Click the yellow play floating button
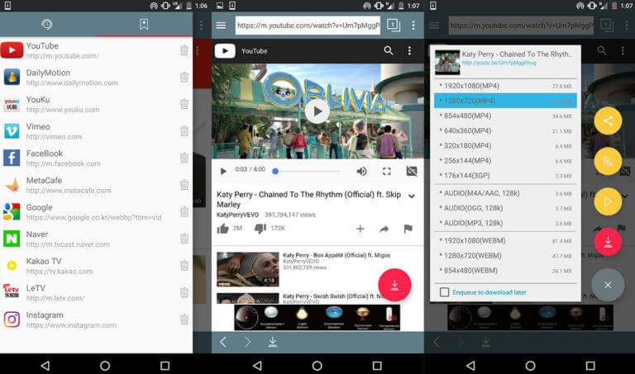This screenshot has width=635, height=374. point(608,201)
